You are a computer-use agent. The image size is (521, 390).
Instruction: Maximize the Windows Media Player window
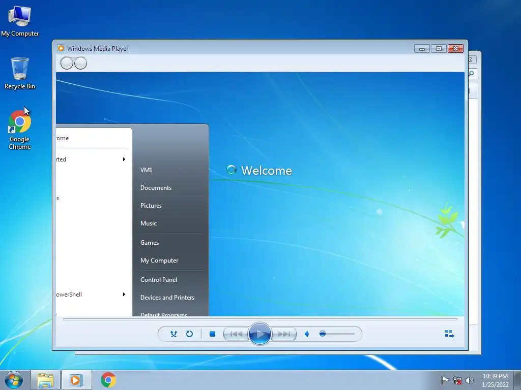439,49
